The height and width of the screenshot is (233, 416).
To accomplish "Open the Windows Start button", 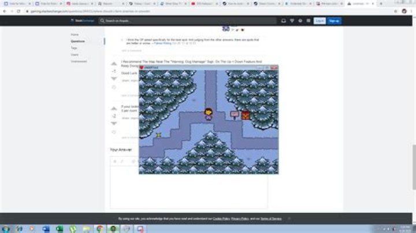I will point(6,229).
